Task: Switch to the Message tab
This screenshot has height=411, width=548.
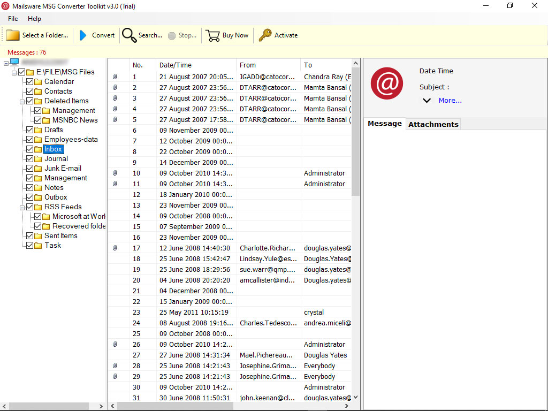Action: (x=384, y=124)
